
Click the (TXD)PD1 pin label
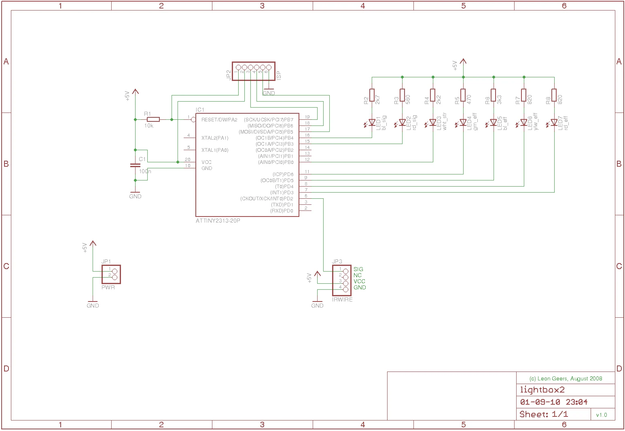click(282, 205)
